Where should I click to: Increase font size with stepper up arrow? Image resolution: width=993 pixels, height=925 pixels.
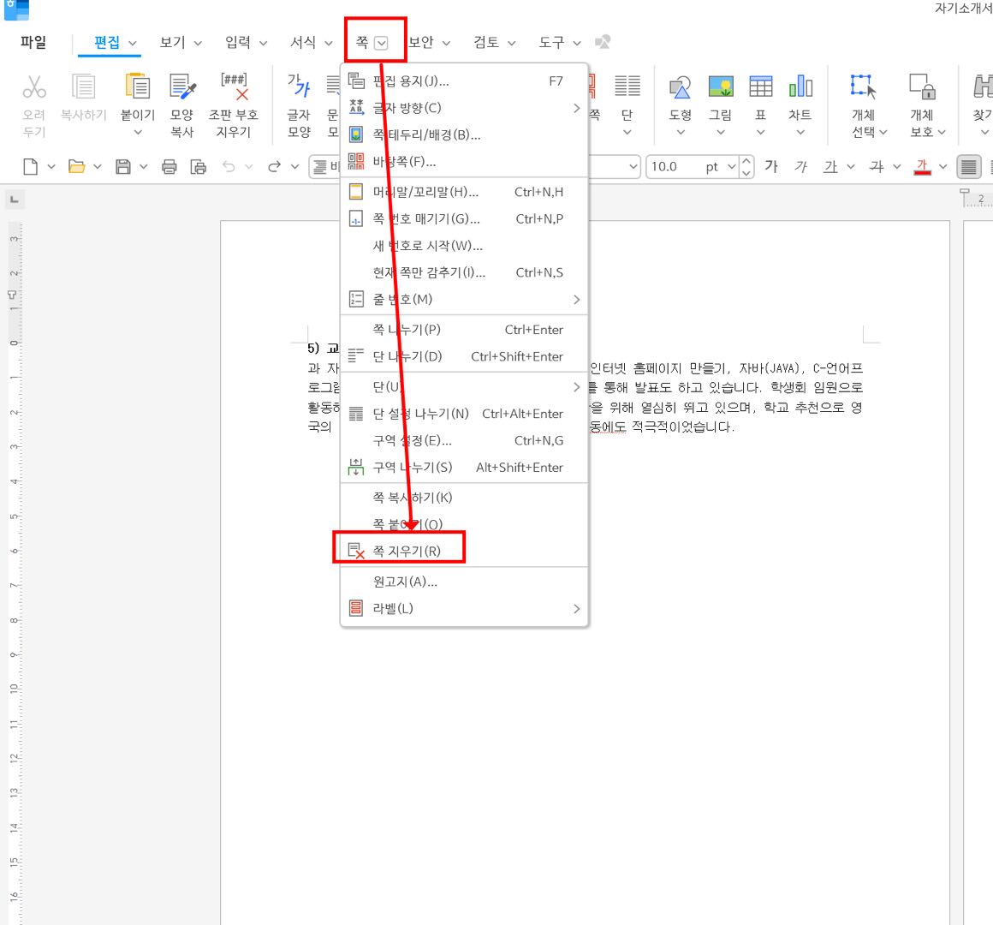tap(746, 161)
